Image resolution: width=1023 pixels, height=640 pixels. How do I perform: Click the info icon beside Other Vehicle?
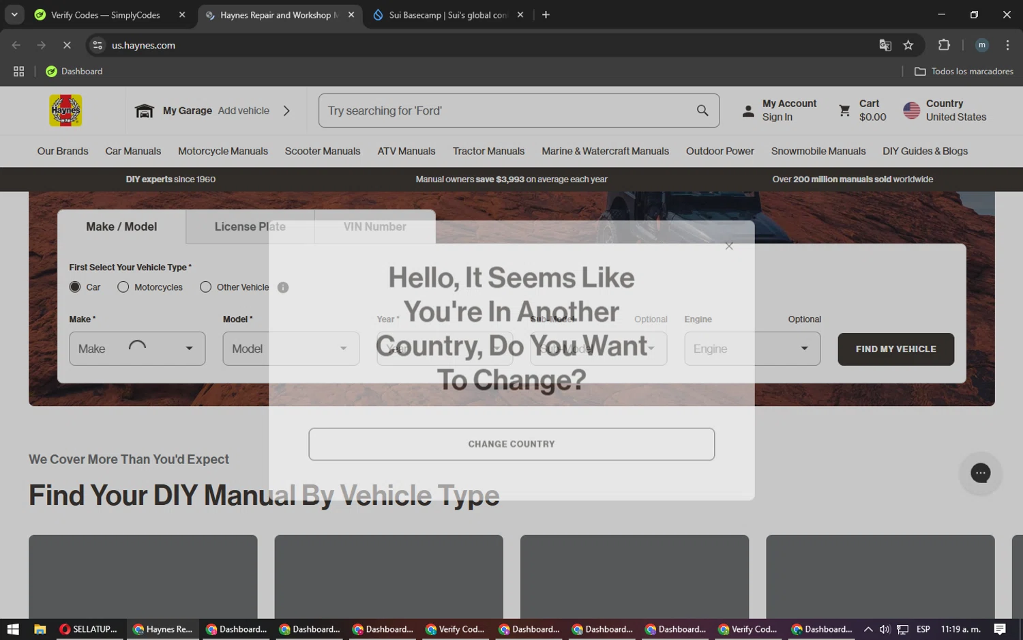pyautogui.click(x=283, y=287)
